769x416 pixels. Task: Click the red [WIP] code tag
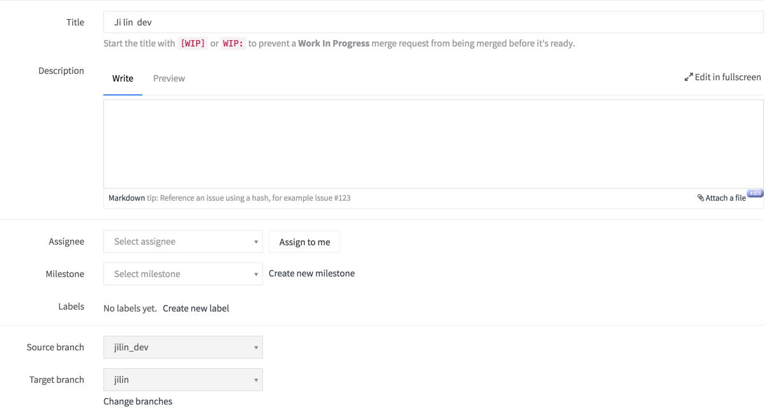click(x=193, y=44)
